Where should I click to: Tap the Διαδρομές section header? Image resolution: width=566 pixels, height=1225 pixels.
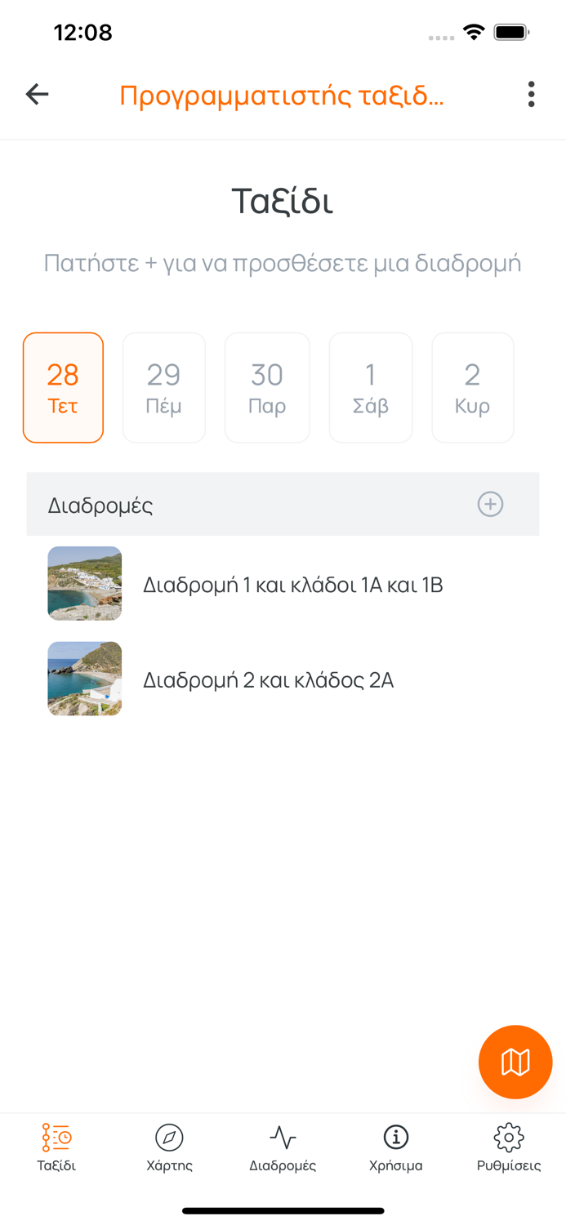pyautogui.click(x=100, y=506)
